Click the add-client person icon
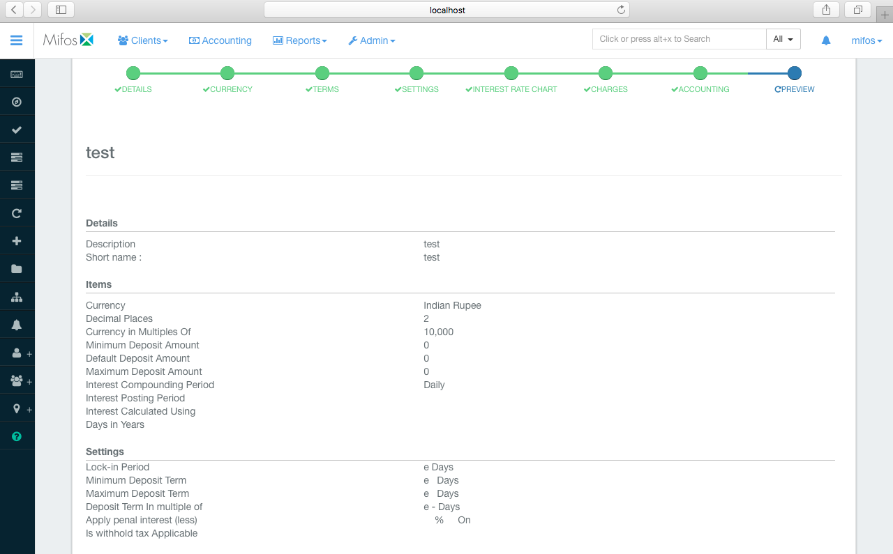This screenshot has height=554, width=893. pos(17,352)
